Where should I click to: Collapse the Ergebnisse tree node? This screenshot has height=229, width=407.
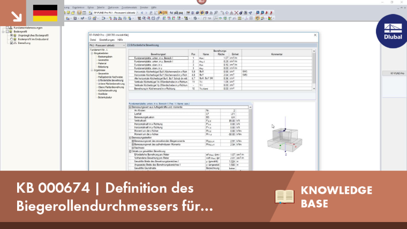tap(92, 70)
